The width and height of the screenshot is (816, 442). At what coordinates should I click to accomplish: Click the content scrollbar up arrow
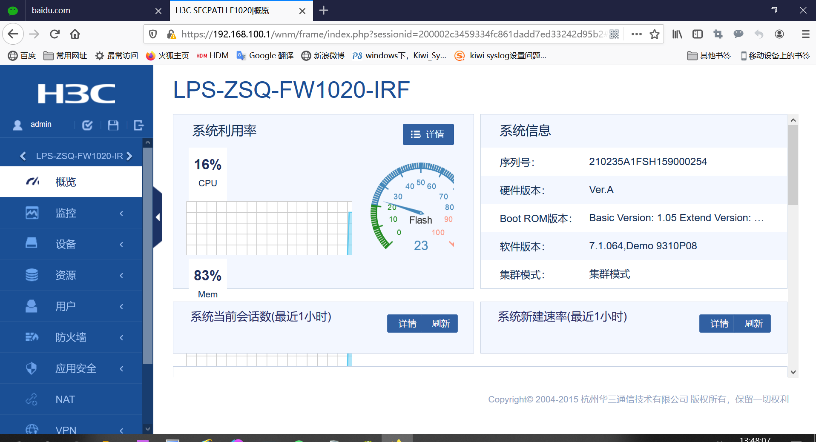coord(793,120)
